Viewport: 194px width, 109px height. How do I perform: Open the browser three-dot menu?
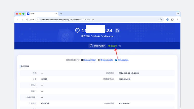click(178, 20)
